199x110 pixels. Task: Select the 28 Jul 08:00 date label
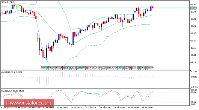tap(147, 108)
